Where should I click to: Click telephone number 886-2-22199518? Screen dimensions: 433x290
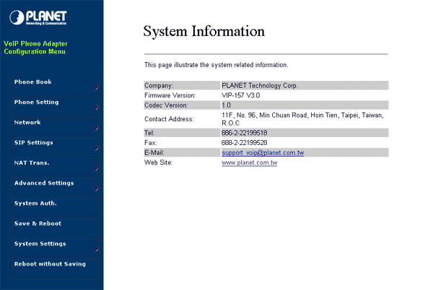245,133
